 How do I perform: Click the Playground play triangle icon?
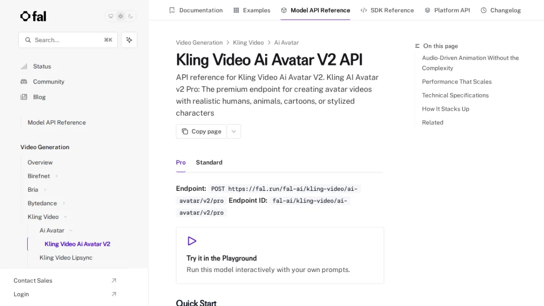point(192,241)
